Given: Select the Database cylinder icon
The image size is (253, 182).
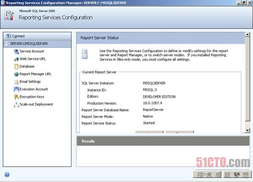Looking at the screenshot, I should (x=16, y=66).
